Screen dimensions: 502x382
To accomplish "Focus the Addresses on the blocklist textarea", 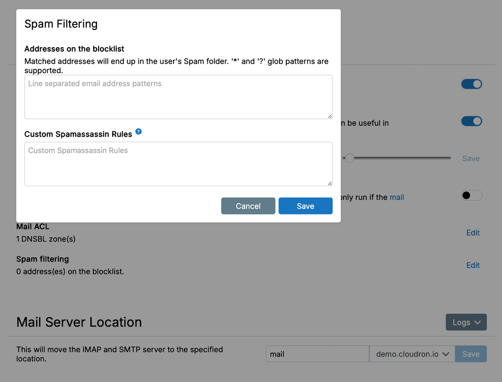I will pos(178,97).
